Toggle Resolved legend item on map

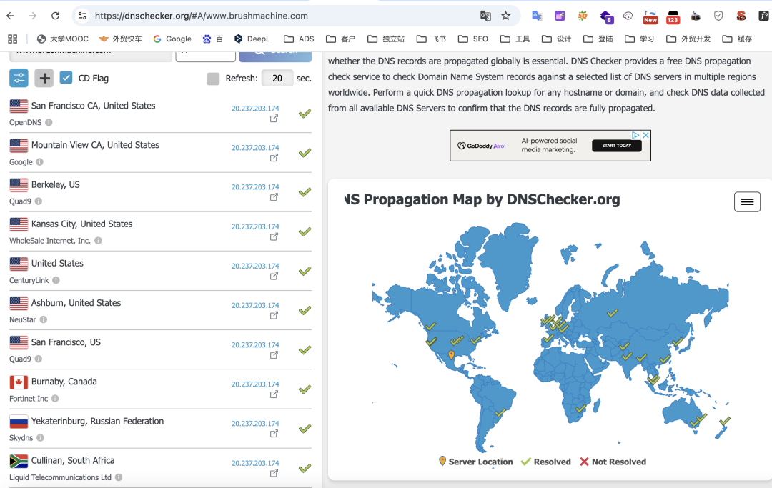[546, 462]
